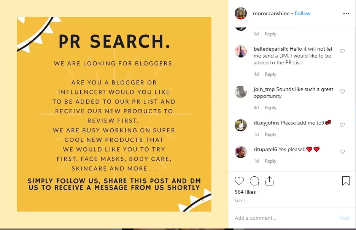Image resolution: width=356 pixels, height=230 pixels.
Task: Open the three-dot more options menu
Action: (346, 13)
